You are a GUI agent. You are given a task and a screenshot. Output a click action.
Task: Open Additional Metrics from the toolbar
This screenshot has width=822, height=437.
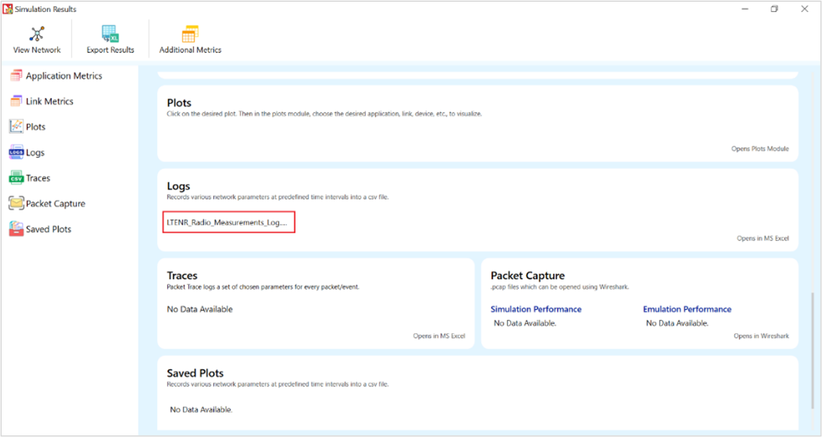[190, 34]
